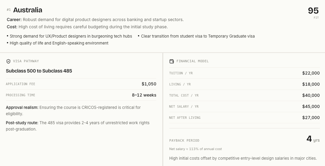The height and width of the screenshot is (166, 325).
Task: Click the Temporary Graduate visa bullet point
Action: coord(196,36)
